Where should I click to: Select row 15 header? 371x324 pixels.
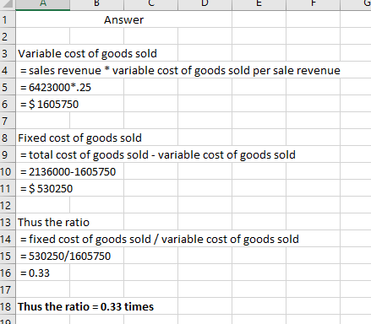8,256
